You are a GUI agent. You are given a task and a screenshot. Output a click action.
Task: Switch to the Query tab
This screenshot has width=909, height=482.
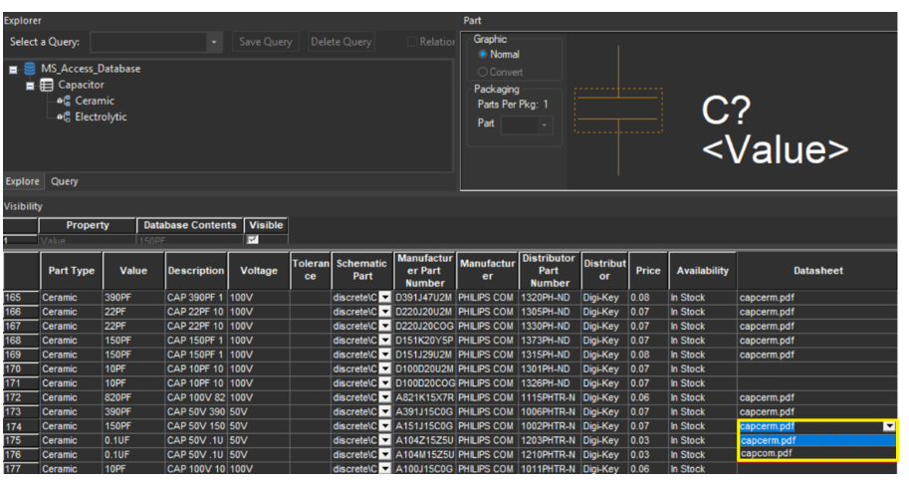point(65,181)
